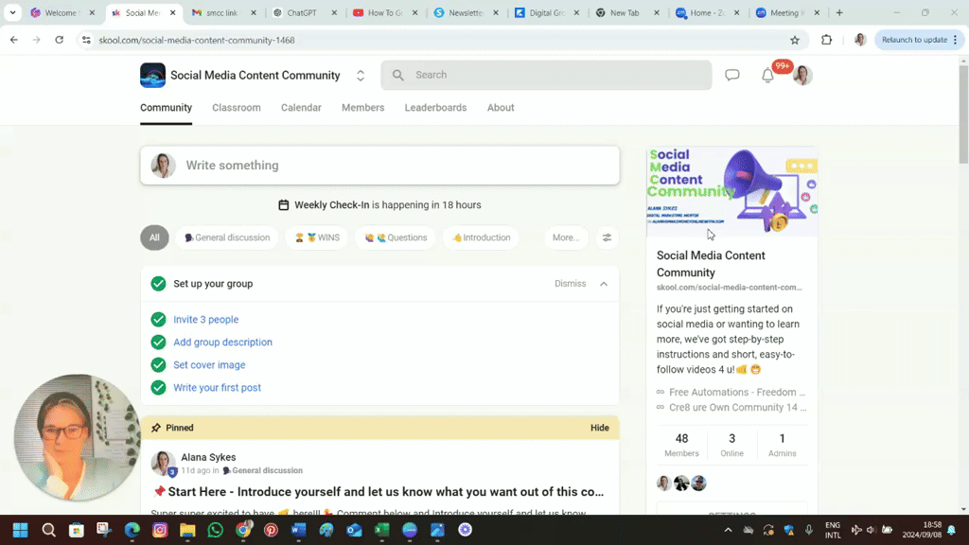Bookmark this page with the star icon
969x545 pixels.
[795, 40]
